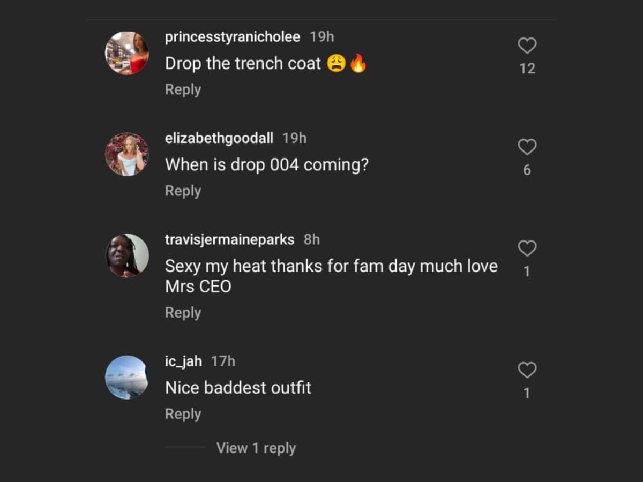Reply to the trench coat comment
The width and height of the screenshot is (643, 482).
[x=183, y=89]
